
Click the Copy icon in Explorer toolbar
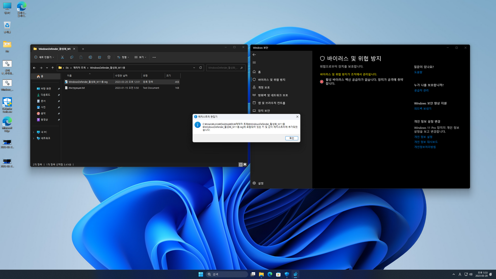pos(72,57)
